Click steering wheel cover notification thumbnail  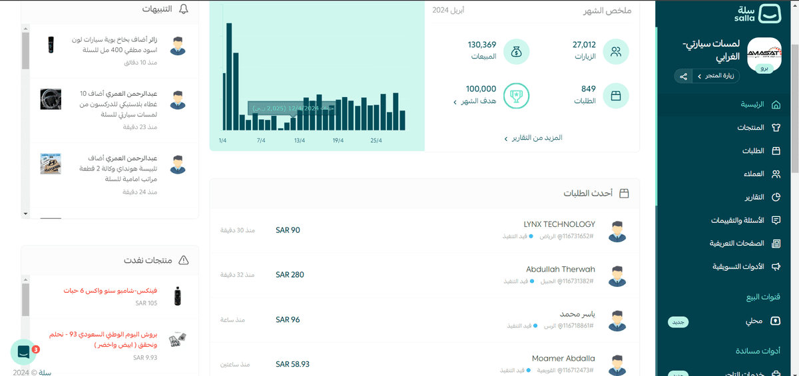click(x=51, y=100)
